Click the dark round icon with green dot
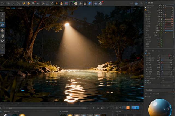 pyautogui.click(x=71, y=3)
